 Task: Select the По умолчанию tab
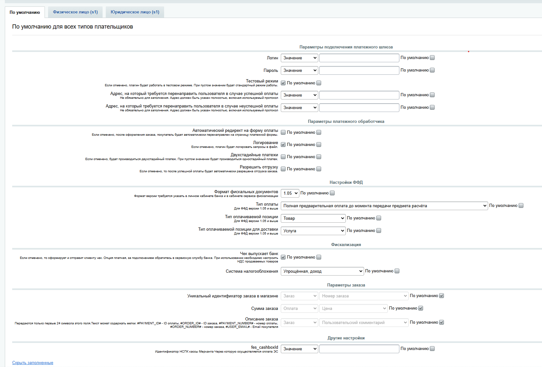click(25, 13)
